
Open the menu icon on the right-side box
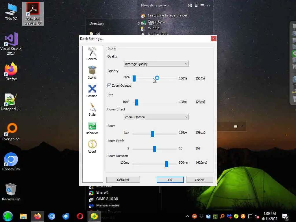[x=235, y=126]
